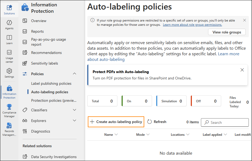252x161 pixels.
Task: Click the Reports chart icon
Action: pos(25,31)
